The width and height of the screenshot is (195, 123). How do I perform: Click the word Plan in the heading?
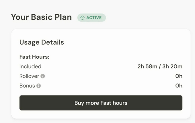coord(63,17)
